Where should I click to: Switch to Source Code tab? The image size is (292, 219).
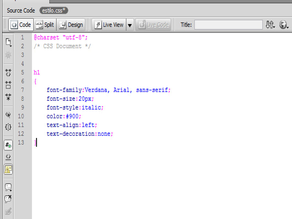coord(21,11)
